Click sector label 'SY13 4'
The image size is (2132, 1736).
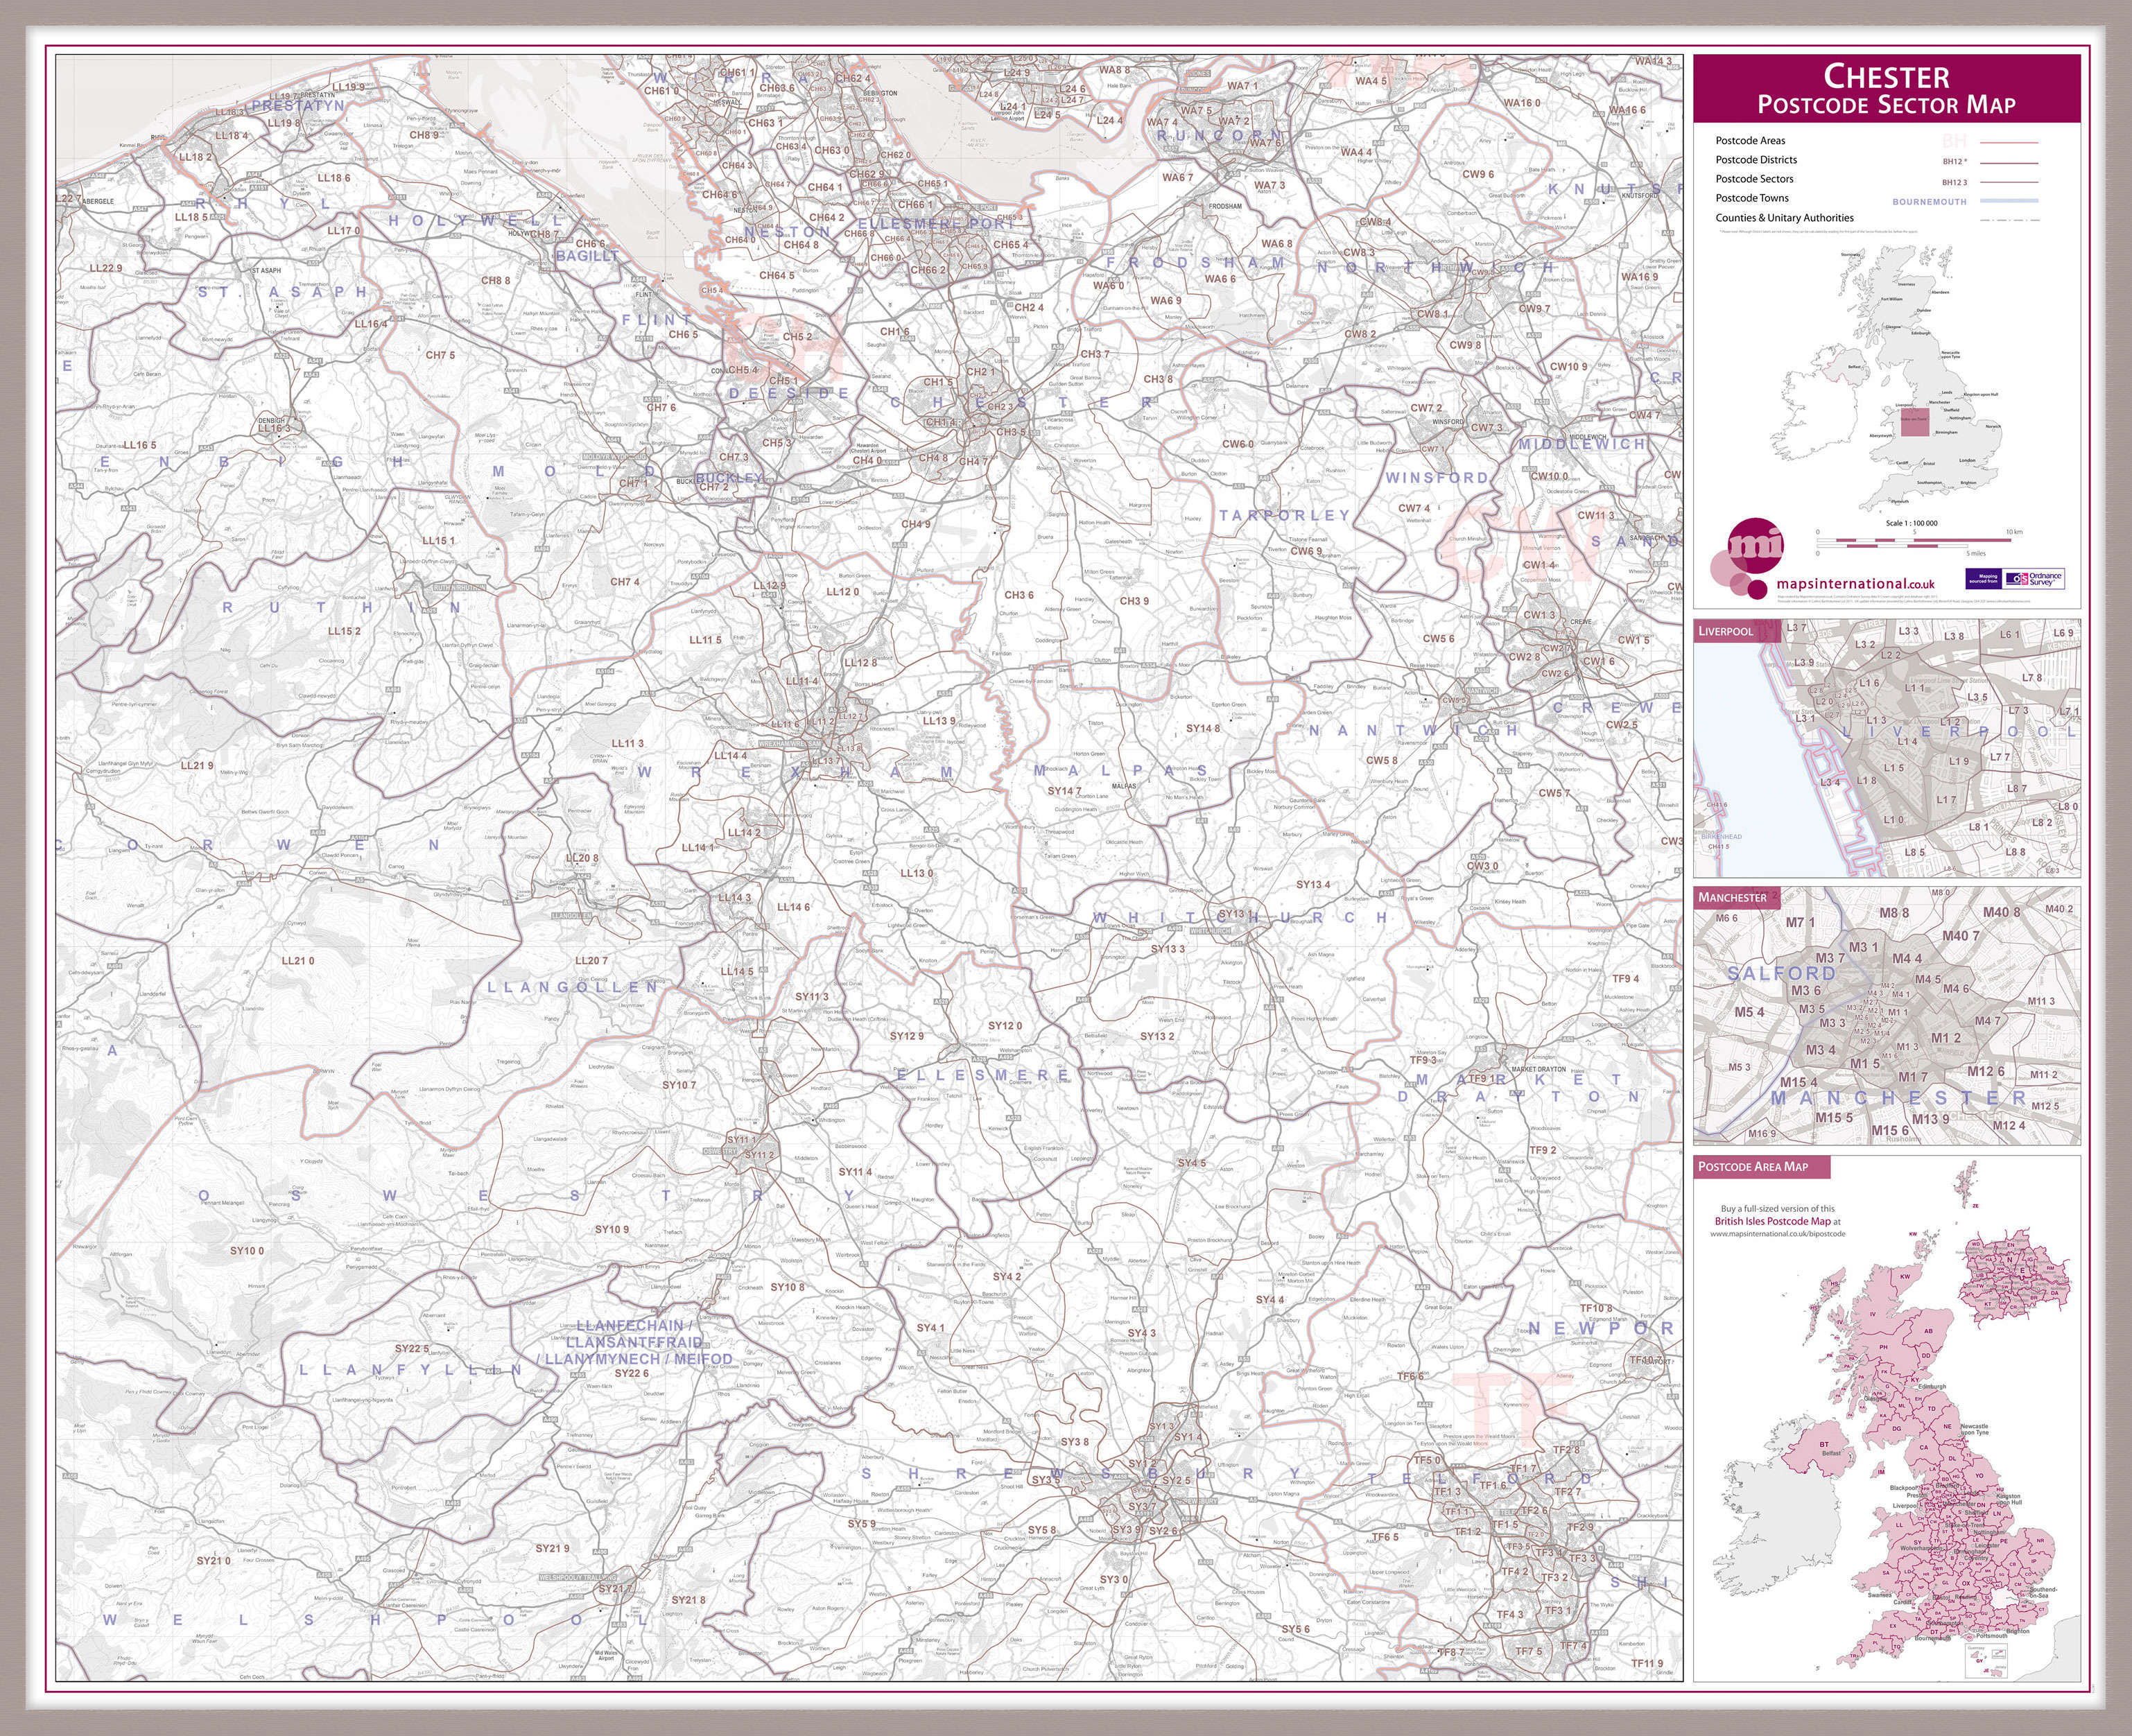point(1313,884)
